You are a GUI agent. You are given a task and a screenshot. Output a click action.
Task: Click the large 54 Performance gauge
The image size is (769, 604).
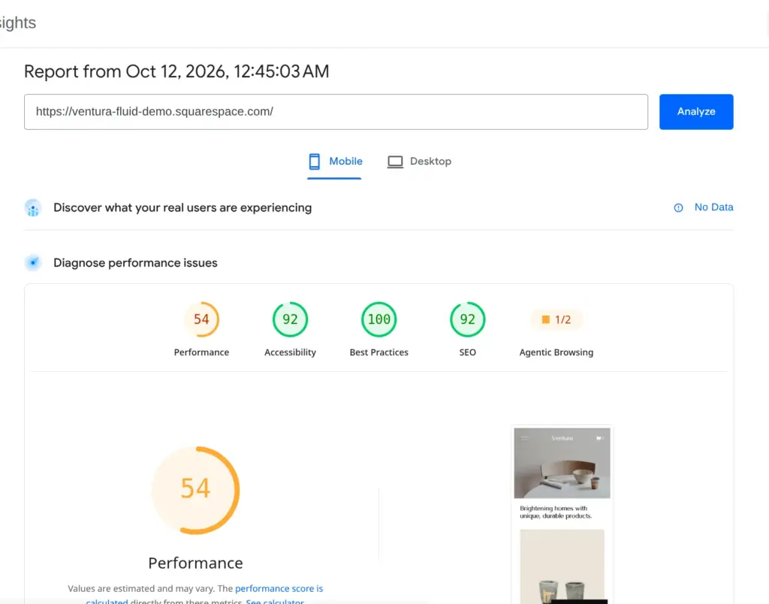[x=196, y=490]
